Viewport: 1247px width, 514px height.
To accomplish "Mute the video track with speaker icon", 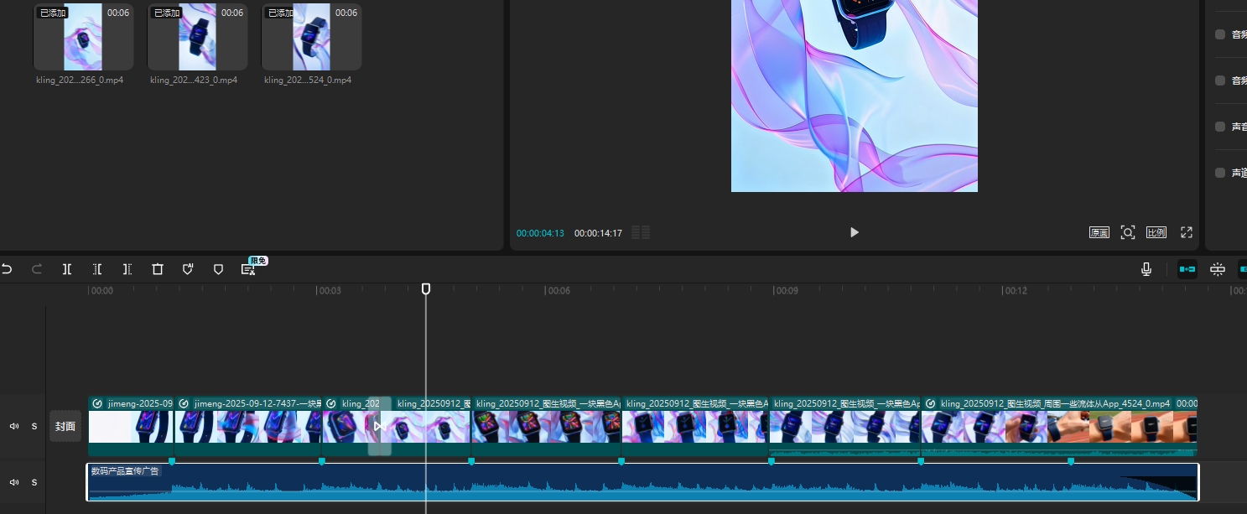I will point(14,426).
